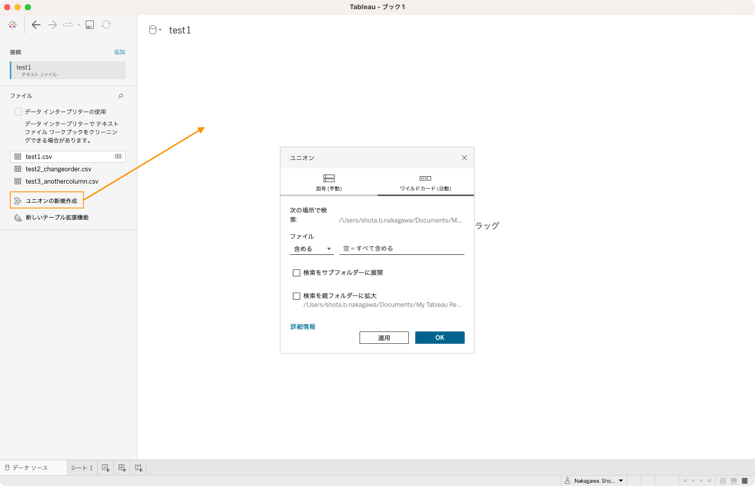Click 新しいテーブル拡張機能 entry
Viewport: 755px width, 486px height.
click(51, 218)
